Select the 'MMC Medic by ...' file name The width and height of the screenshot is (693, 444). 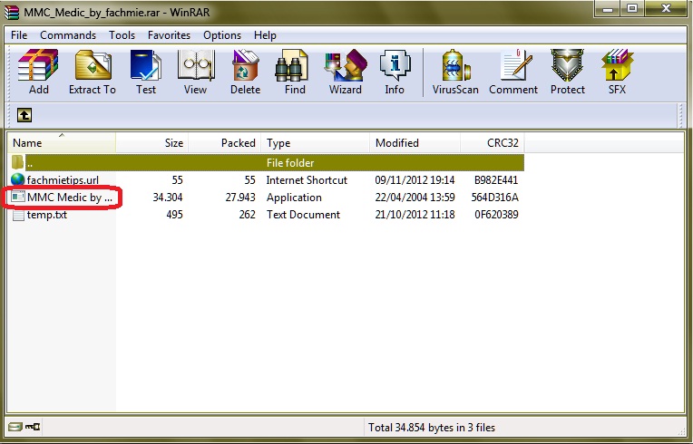(70, 198)
